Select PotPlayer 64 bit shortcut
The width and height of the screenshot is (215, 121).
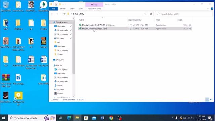click(18, 98)
